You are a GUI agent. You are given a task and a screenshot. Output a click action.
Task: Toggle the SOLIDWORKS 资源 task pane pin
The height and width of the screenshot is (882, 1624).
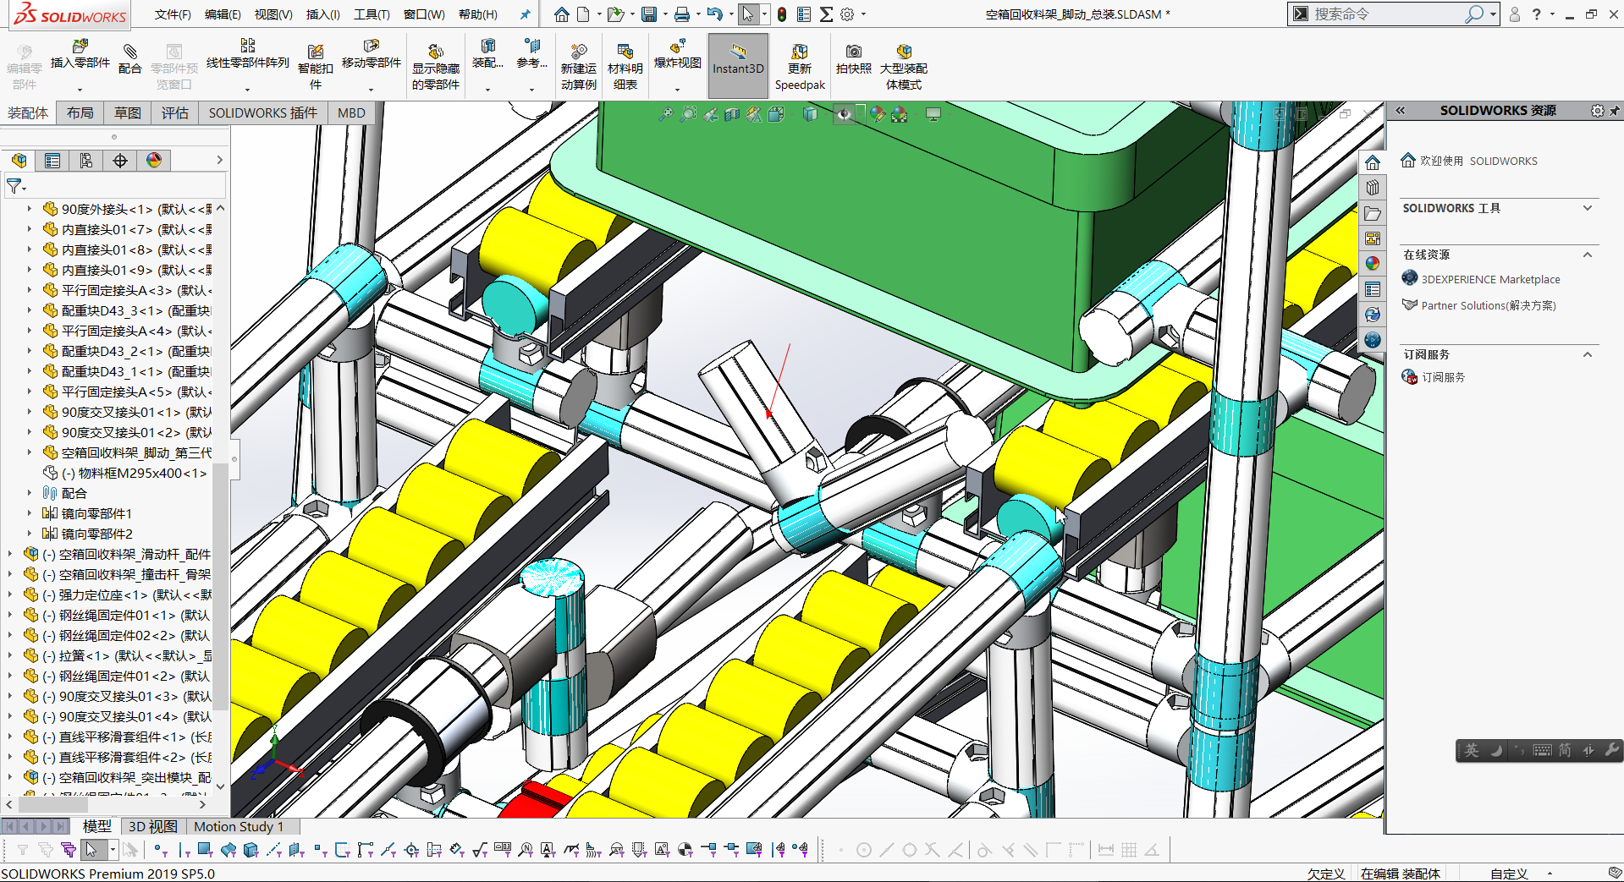(x=1615, y=111)
